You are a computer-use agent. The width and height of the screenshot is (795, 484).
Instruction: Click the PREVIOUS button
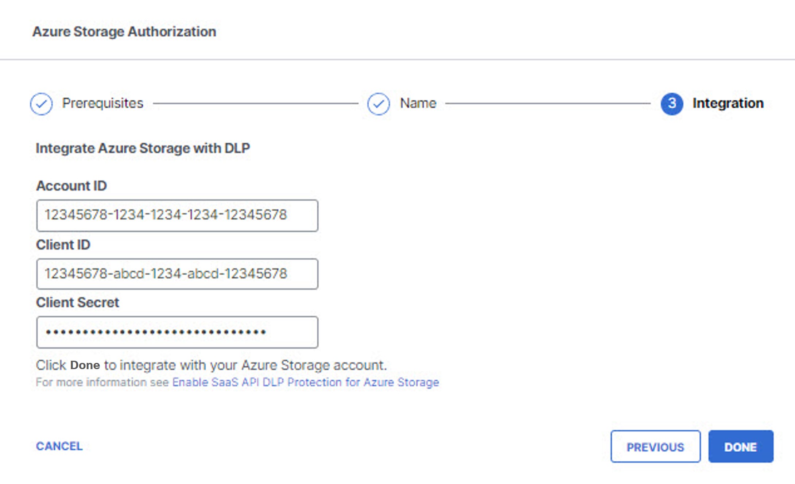(655, 446)
